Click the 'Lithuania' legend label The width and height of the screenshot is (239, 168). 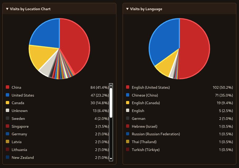(x=19, y=150)
